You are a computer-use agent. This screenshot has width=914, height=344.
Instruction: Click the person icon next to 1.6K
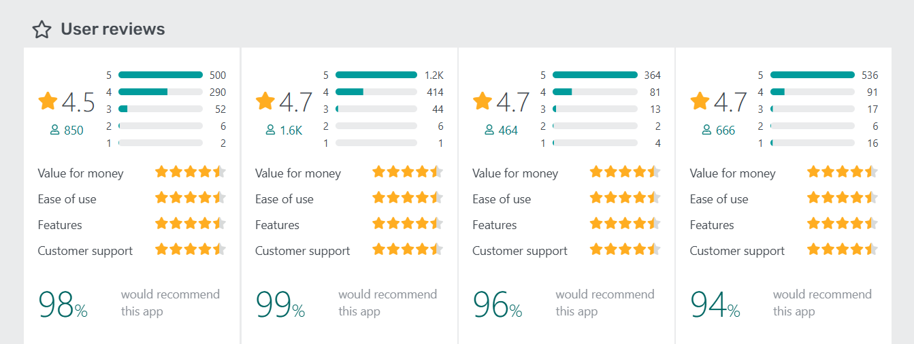point(271,131)
